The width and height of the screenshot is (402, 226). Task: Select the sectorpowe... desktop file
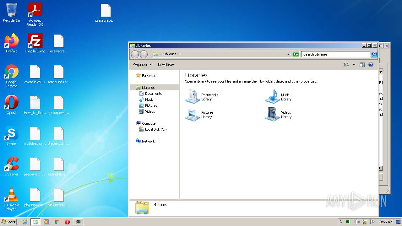pos(58,105)
